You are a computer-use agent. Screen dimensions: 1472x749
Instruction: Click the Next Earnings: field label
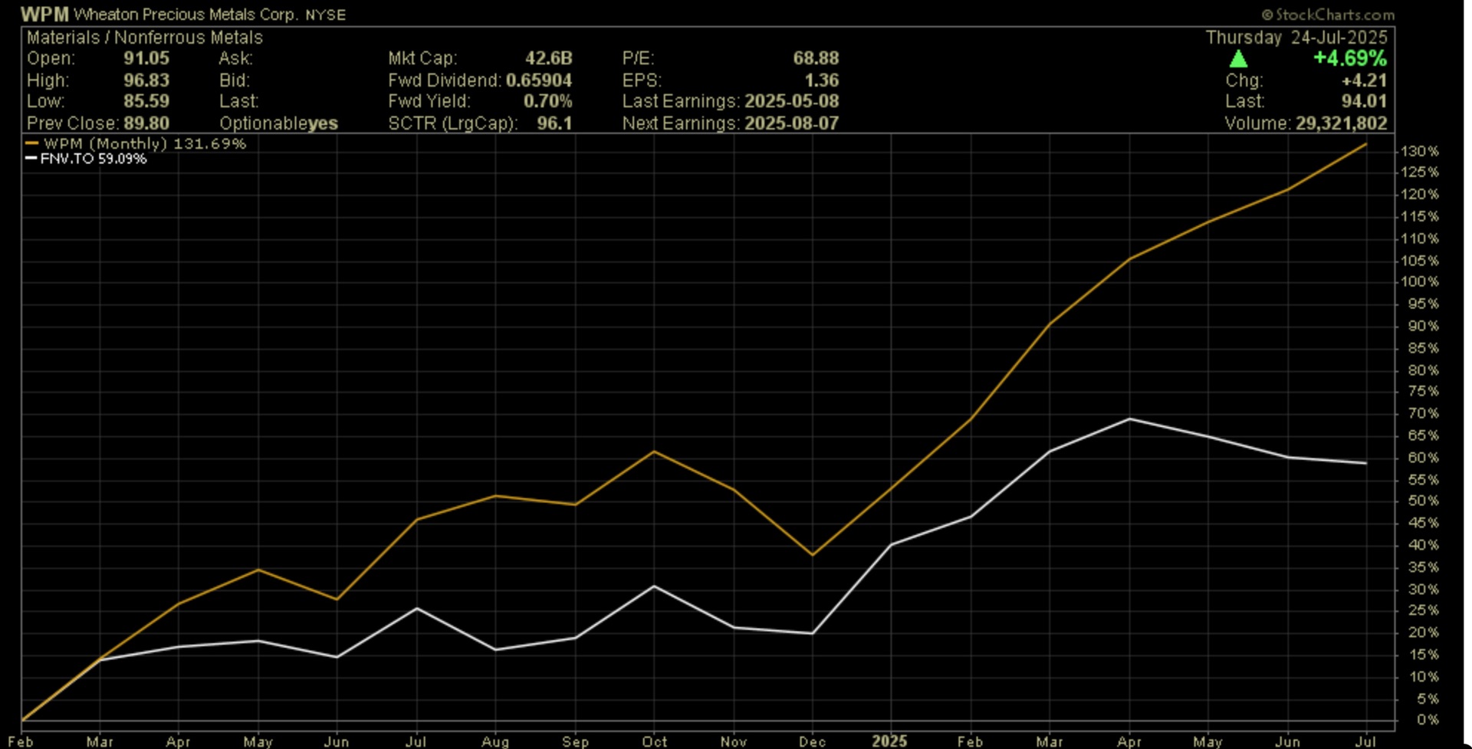(681, 123)
